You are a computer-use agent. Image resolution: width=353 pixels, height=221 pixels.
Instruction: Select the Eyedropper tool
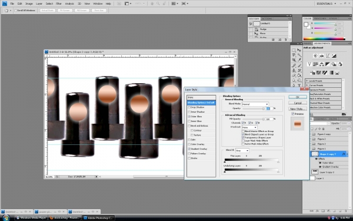(299, 60)
